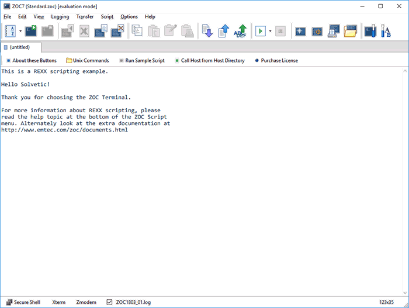The height and width of the screenshot is (308, 409).
Task: Open the File menu
Action: point(7,17)
